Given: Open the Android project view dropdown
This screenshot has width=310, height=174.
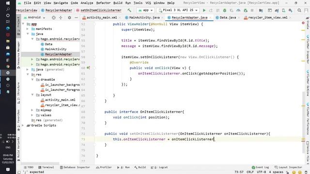Looking at the screenshot, I should click(x=34, y=17).
